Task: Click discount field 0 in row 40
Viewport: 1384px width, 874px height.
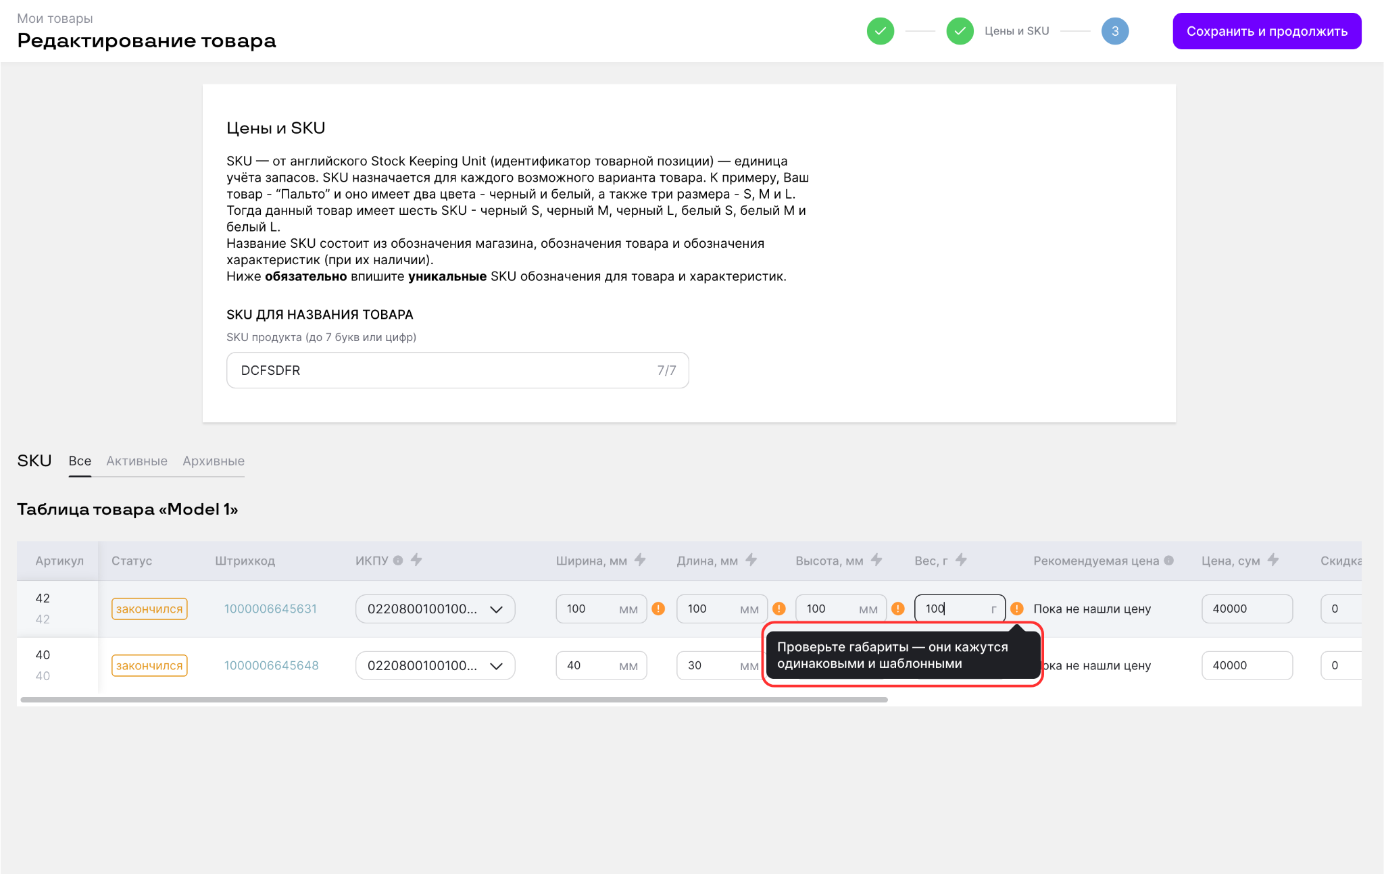Action: tap(1341, 665)
